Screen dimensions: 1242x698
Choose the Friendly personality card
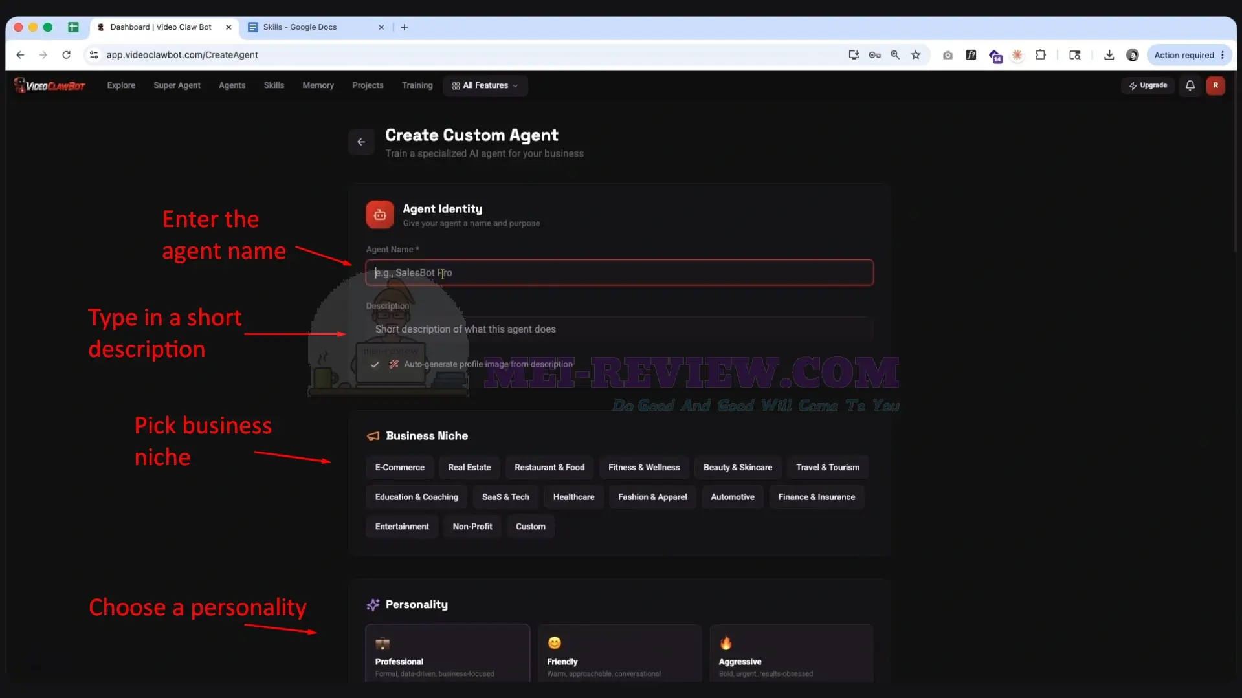619,653
